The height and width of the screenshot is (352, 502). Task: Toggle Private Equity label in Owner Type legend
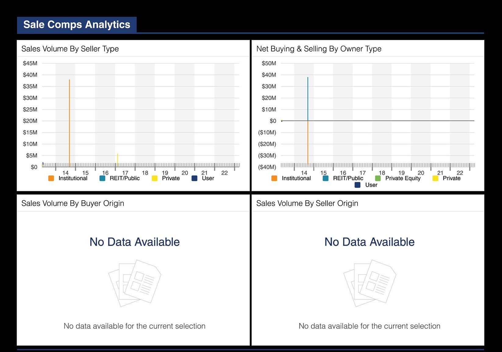(x=403, y=178)
